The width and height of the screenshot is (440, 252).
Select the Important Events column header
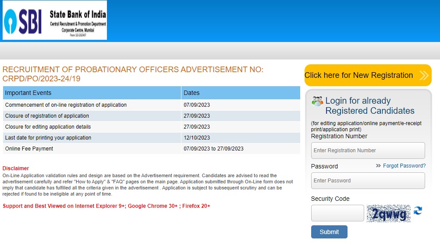(92, 93)
